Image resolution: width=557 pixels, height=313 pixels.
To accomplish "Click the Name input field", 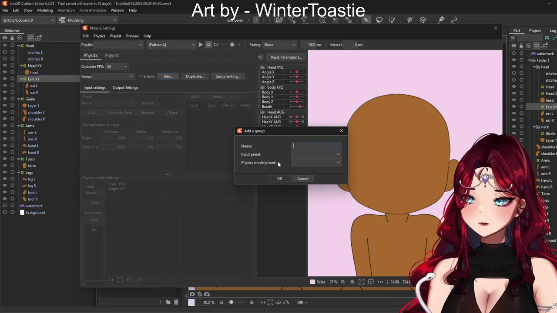I will (x=316, y=146).
